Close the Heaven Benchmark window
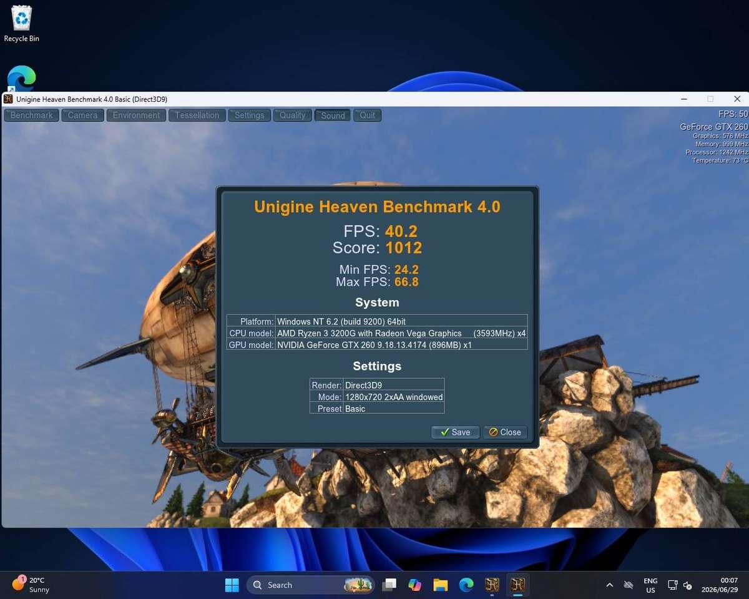Viewport: 749px width, 599px height. point(737,99)
